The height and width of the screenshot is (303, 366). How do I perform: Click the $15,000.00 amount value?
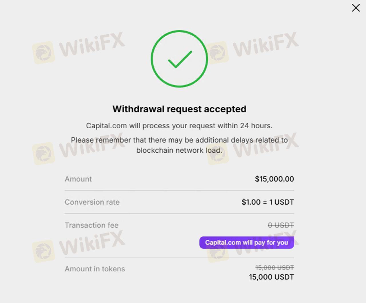(x=274, y=179)
